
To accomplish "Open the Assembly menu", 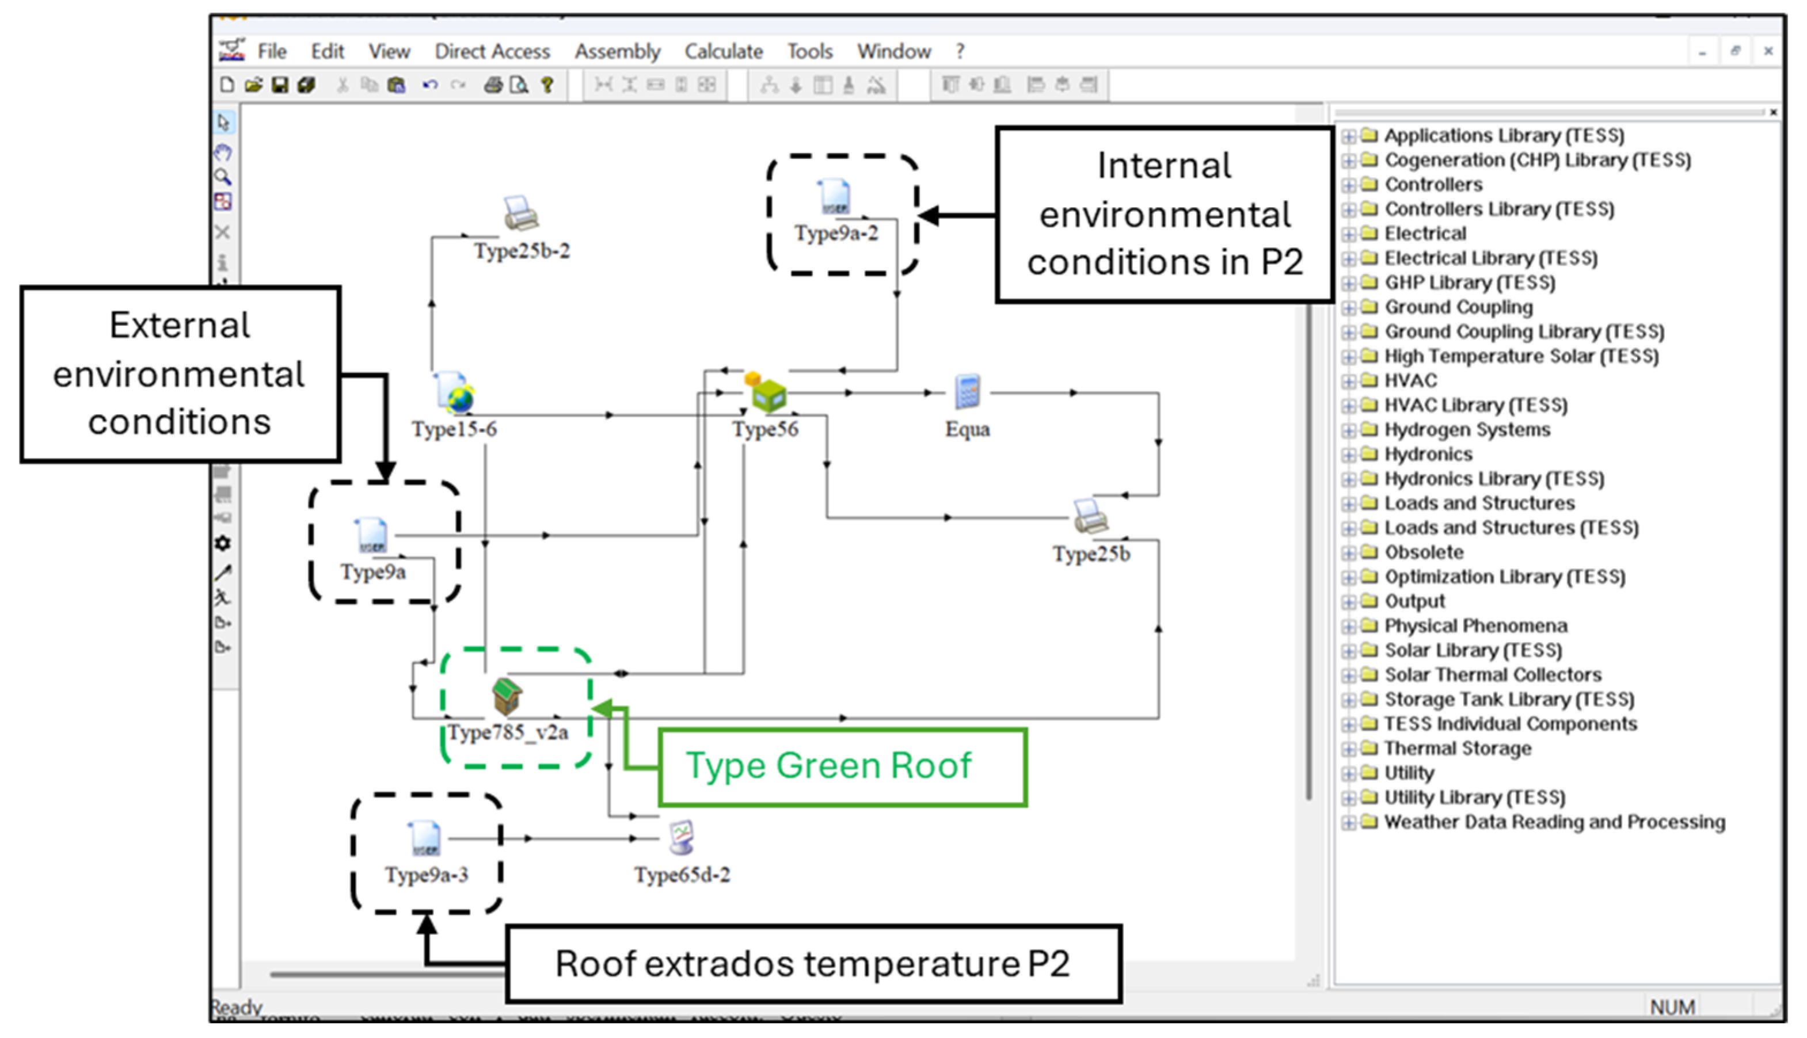I will (x=617, y=51).
